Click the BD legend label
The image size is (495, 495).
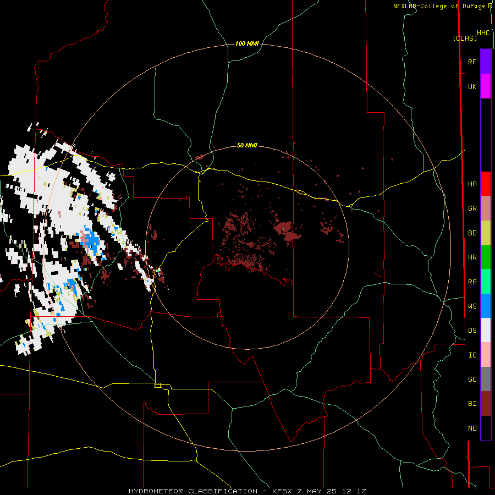(x=472, y=233)
